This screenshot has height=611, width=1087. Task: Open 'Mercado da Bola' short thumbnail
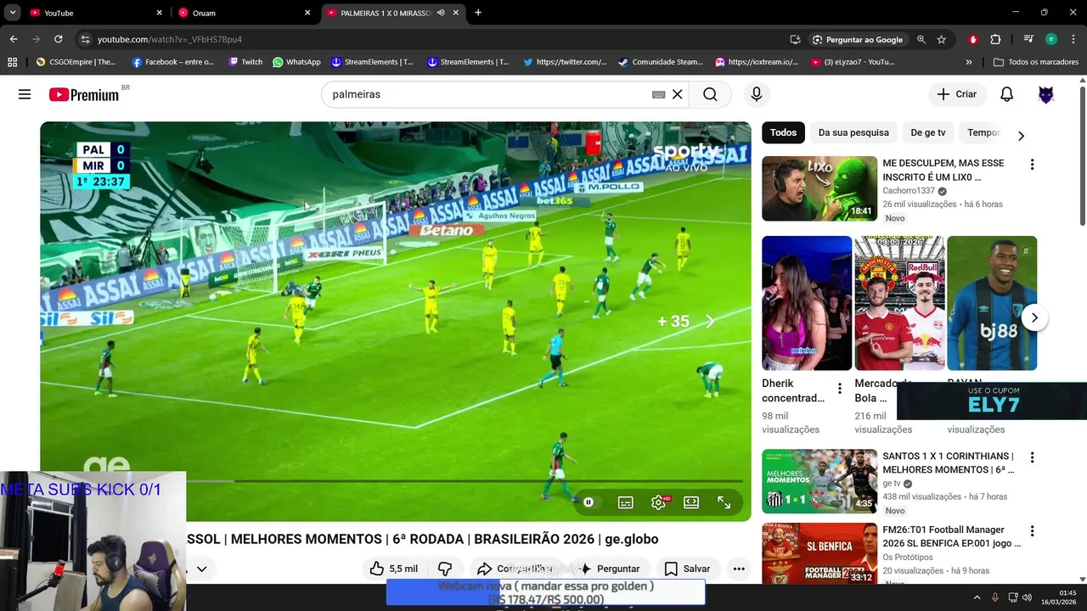899,303
